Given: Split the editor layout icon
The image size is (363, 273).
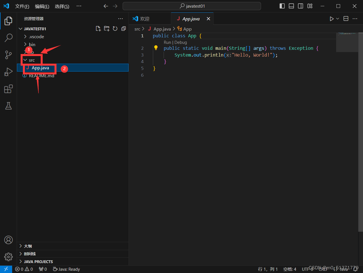Looking at the screenshot, I should click(x=346, y=19).
